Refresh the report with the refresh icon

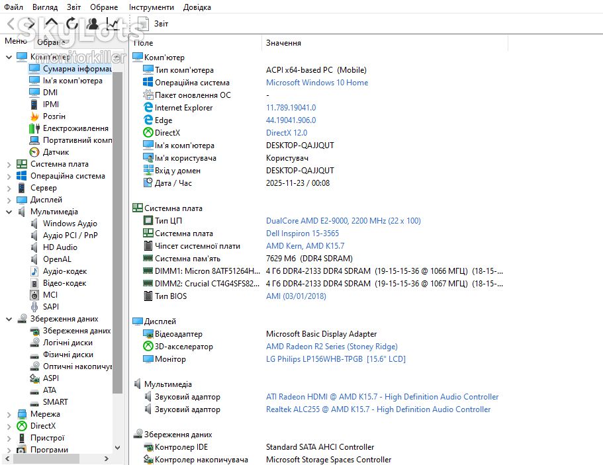tap(72, 24)
